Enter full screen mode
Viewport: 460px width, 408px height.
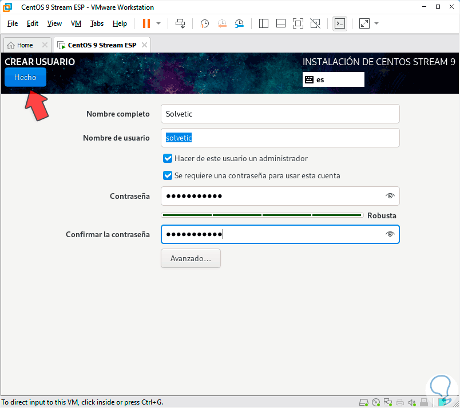(298, 23)
